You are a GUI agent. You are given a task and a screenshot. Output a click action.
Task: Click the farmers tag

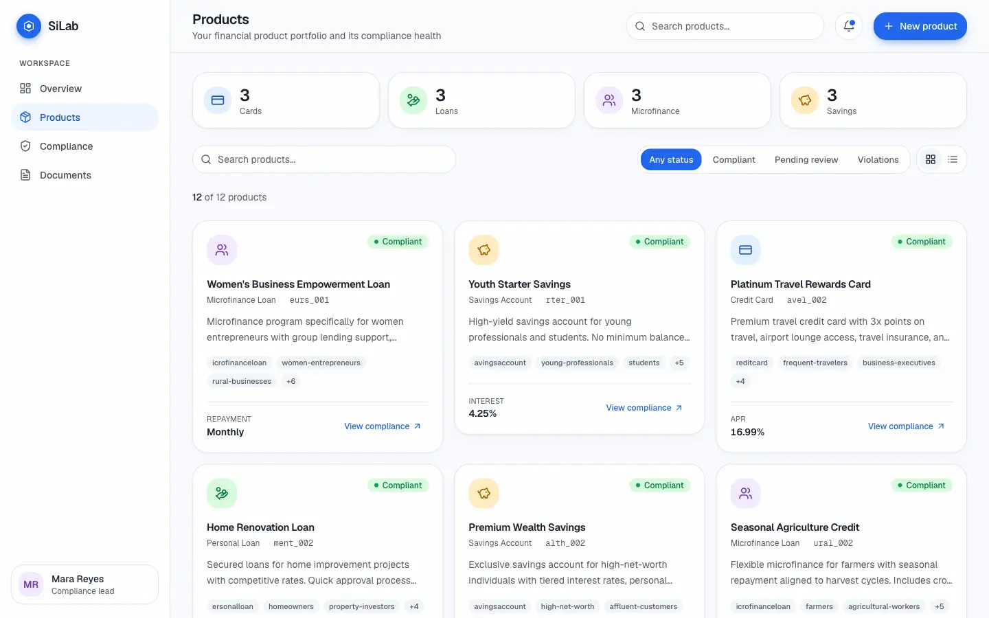click(x=819, y=606)
